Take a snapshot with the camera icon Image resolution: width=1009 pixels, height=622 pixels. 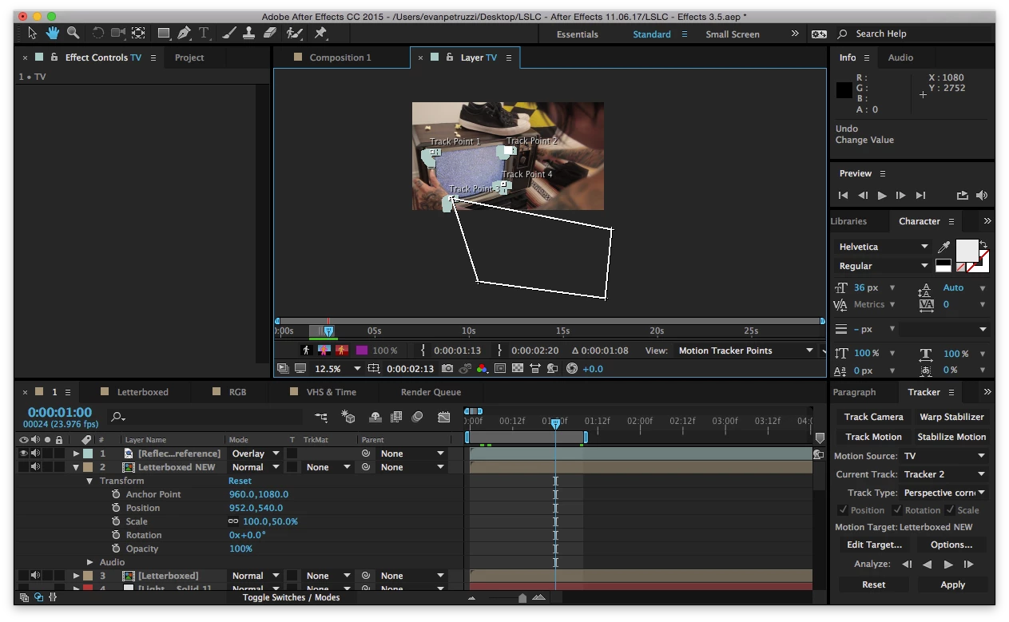pyautogui.click(x=447, y=368)
